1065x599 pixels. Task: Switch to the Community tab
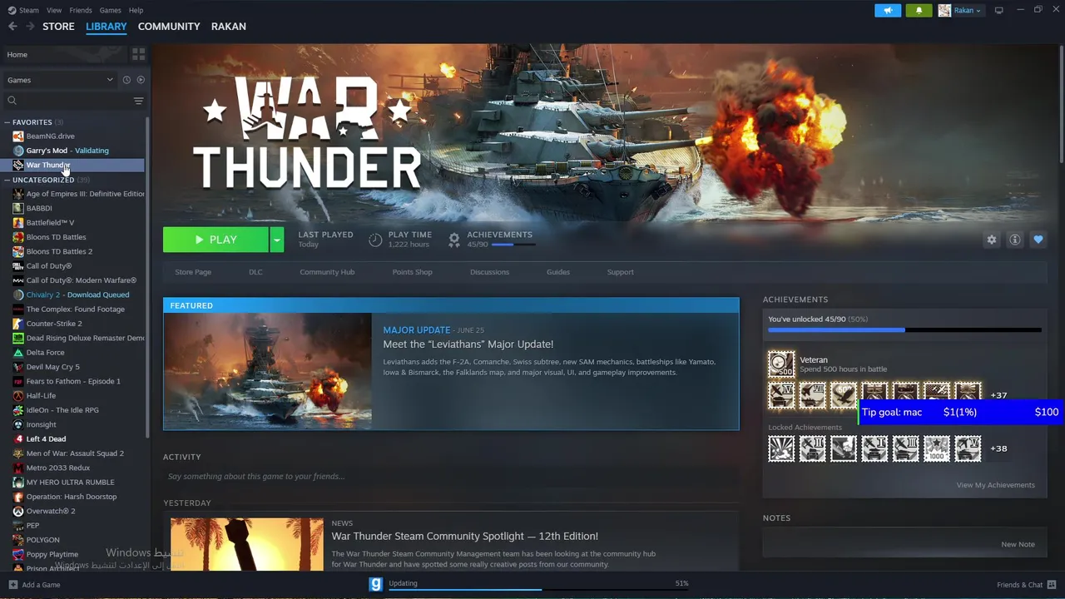[169, 27]
